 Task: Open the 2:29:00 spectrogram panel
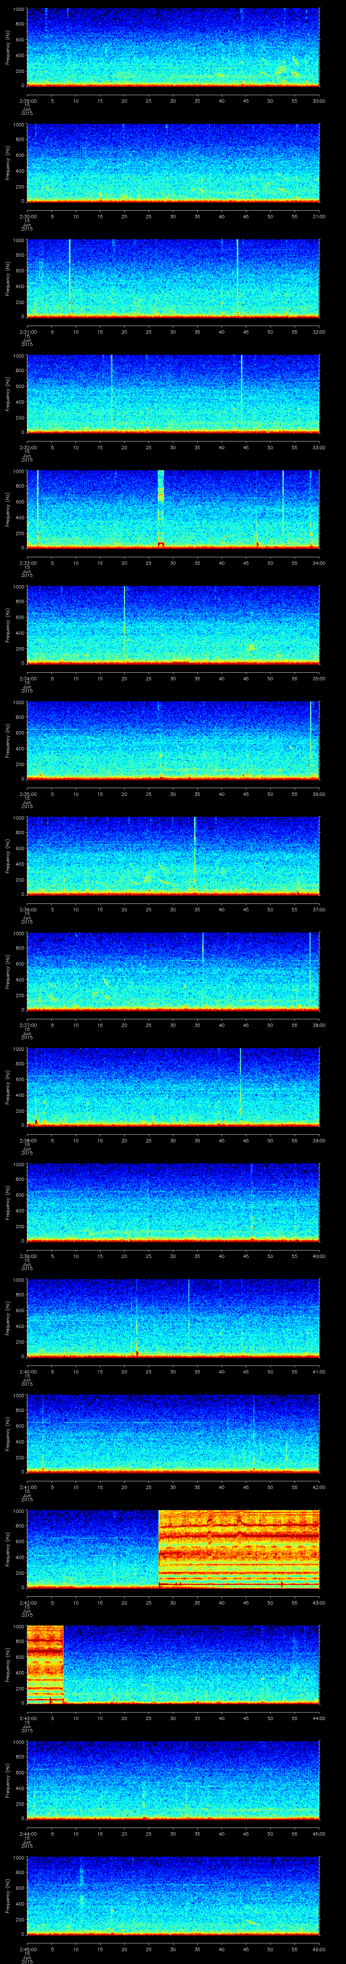[173, 47]
